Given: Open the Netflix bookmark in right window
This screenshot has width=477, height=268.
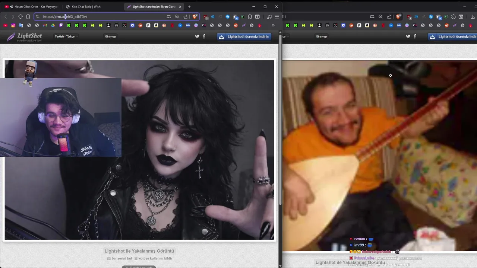Looking at the screenshot, I should click(383, 25).
